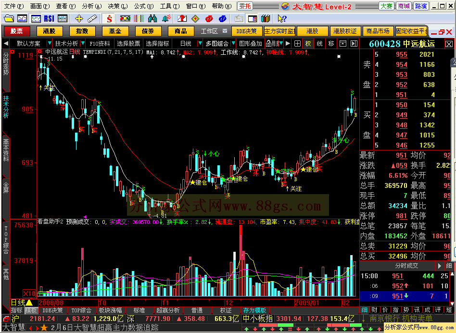Switch to 模板 mode at bottom left
The height and width of the screenshot is (333, 456).
pyautogui.click(x=31, y=310)
